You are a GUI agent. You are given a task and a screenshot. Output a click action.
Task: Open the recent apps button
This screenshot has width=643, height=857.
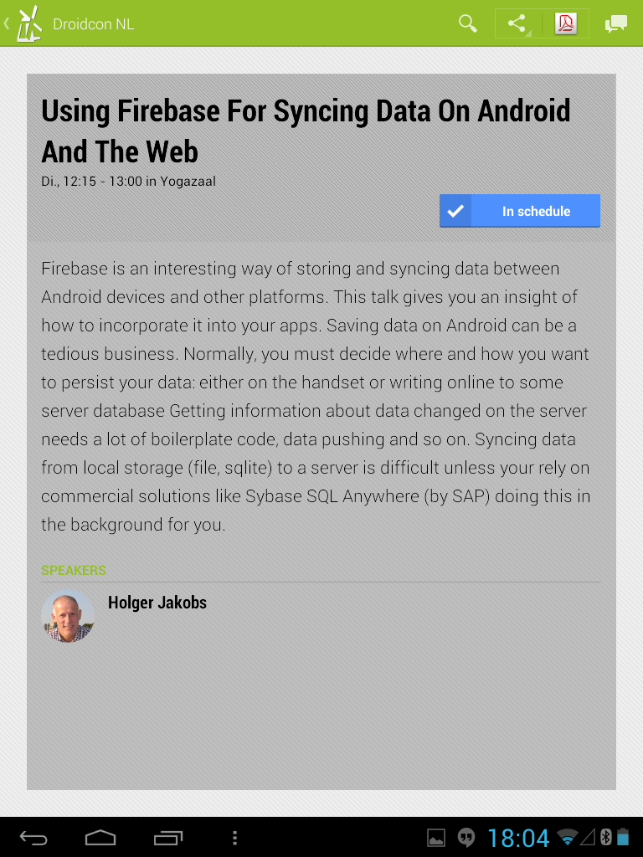(167, 837)
